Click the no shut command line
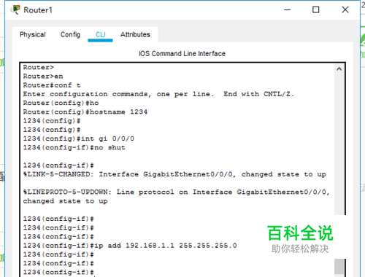Viewport: 365px width, 277px height. (74, 148)
